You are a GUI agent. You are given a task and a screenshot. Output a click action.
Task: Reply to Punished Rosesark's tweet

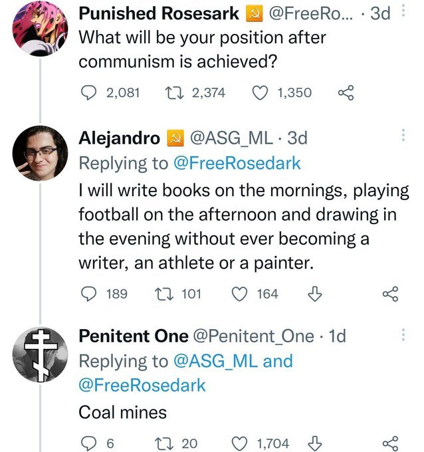coord(88,93)
